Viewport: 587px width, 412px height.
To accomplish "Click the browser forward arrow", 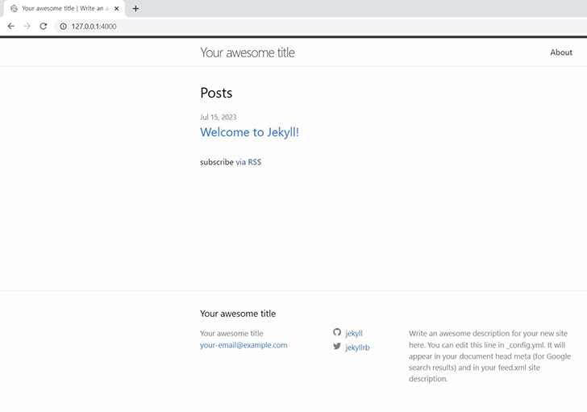I will [27, 26].
